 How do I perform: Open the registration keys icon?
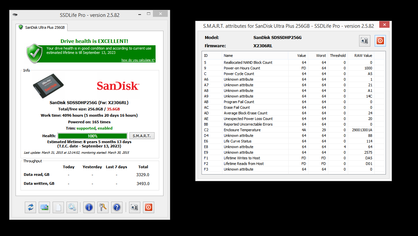click(103, 207)
